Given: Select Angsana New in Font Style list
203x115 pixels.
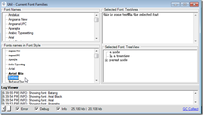Looking at the screenshot, I should coord(14,51).
